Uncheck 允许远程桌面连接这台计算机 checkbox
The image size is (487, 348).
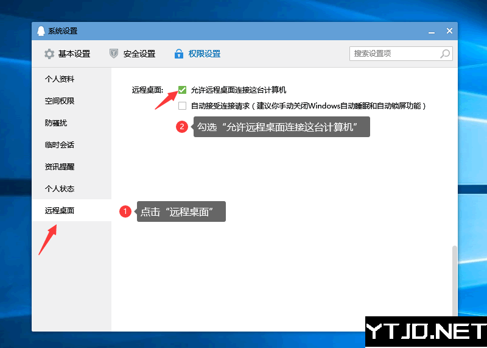tap(182, 90)
